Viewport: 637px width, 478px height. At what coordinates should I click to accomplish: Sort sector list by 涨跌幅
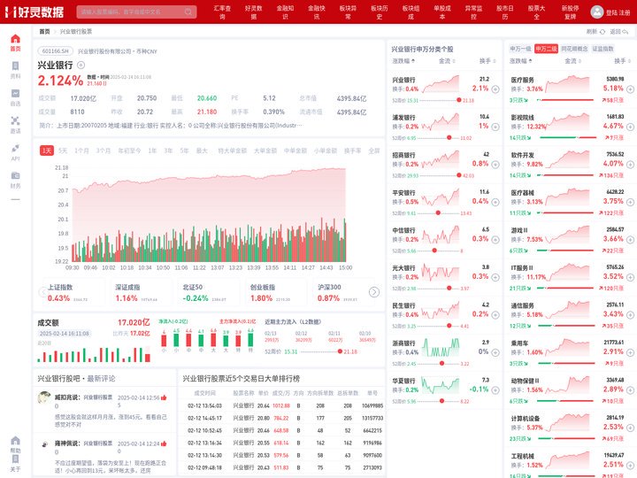click(521, 61)
